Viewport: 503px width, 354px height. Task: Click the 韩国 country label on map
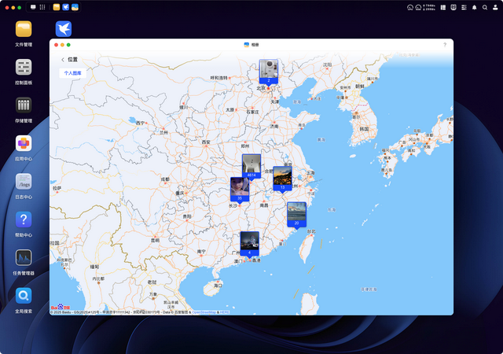coord(364,129)
